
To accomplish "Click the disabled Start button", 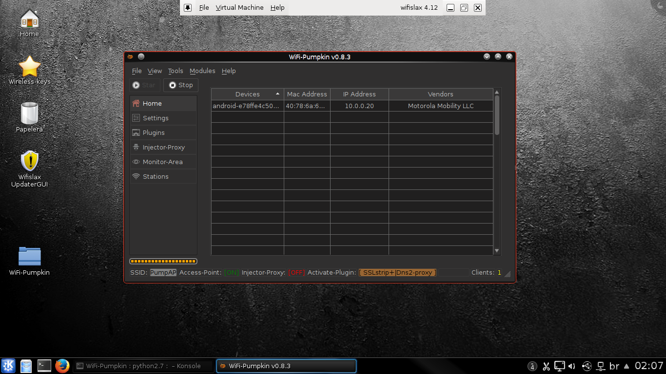I will click(144, 85).
